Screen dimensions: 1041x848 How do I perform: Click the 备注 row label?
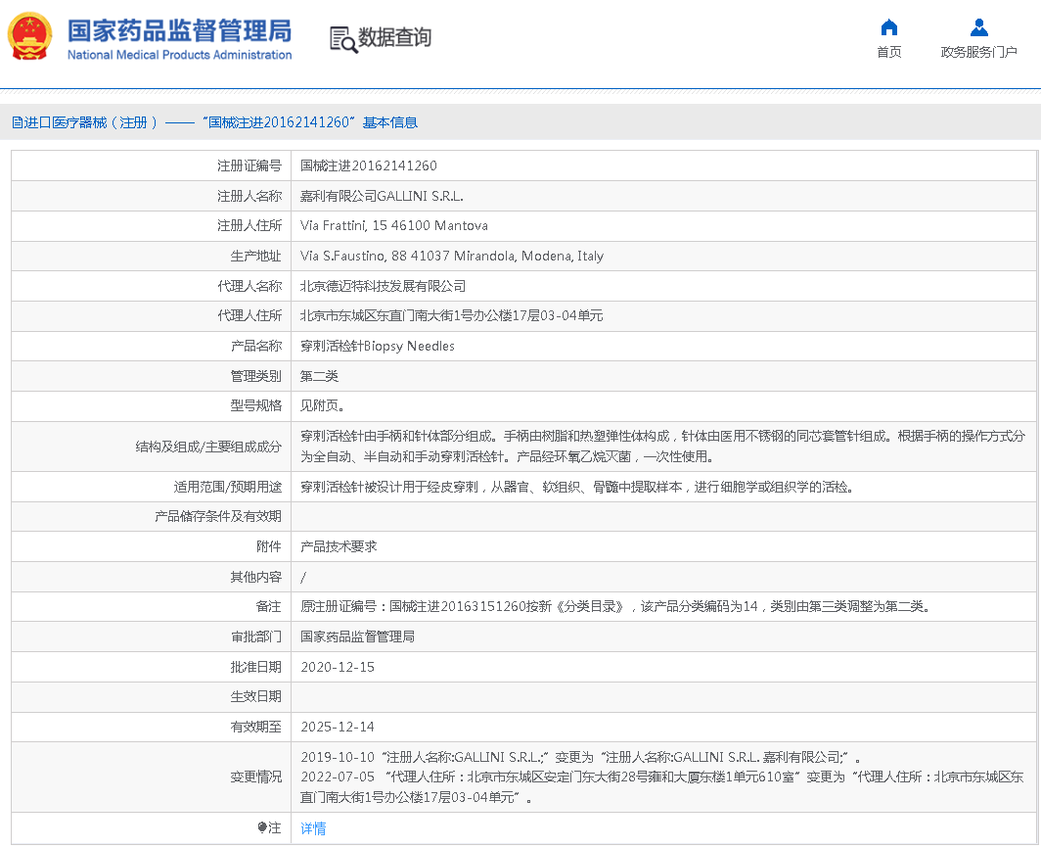[x=269, y=607]
